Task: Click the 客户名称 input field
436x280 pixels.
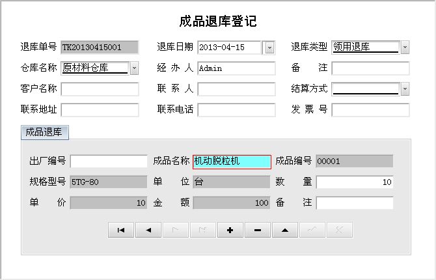Action: pyautogui.click(x=100, y=89)
